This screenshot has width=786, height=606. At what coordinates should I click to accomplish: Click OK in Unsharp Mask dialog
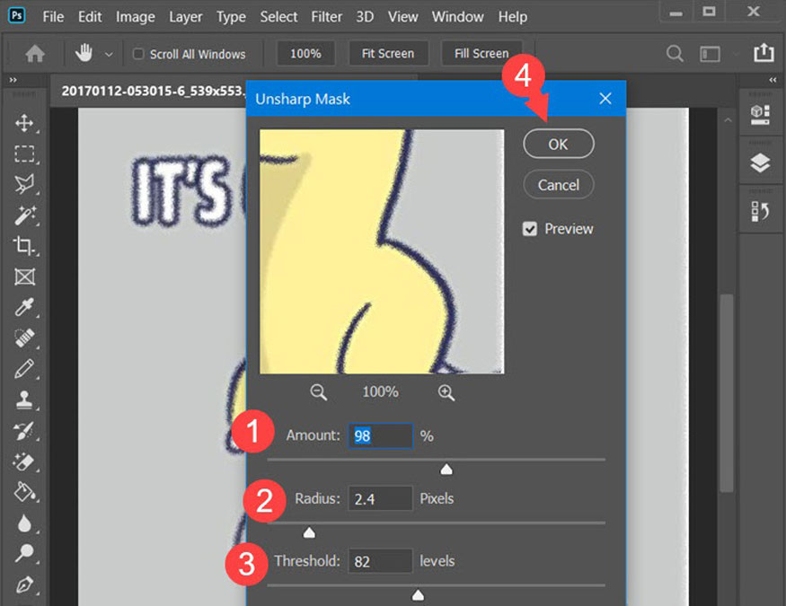[x=559, y=145]
